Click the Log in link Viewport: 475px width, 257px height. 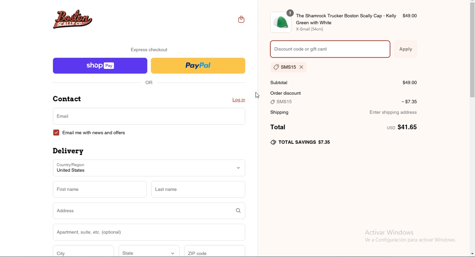tap(239, 100)
